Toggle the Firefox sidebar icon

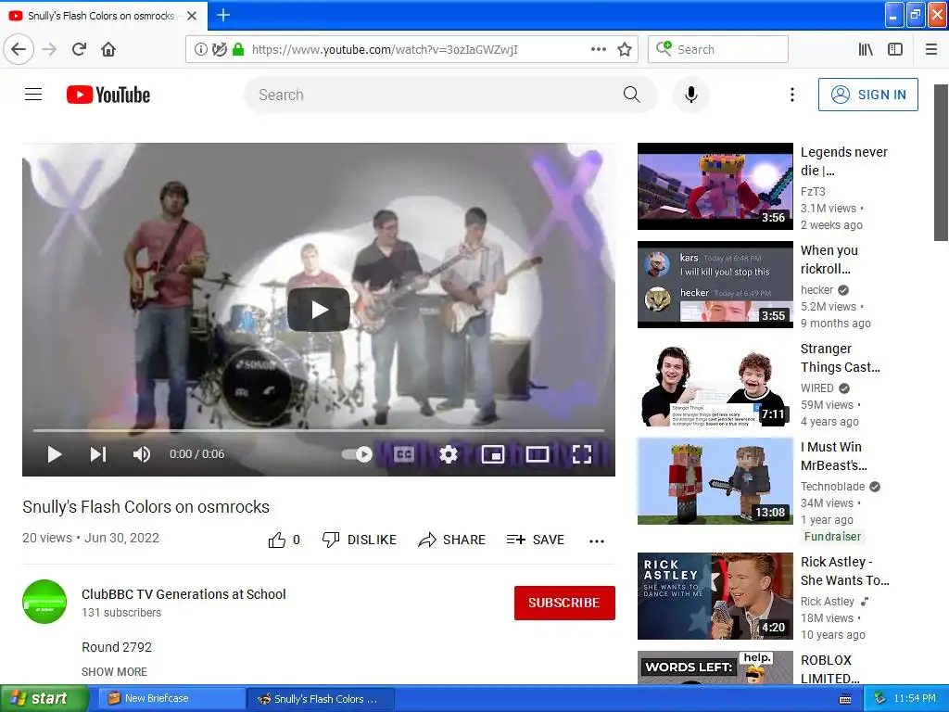(x=895, y=50)
